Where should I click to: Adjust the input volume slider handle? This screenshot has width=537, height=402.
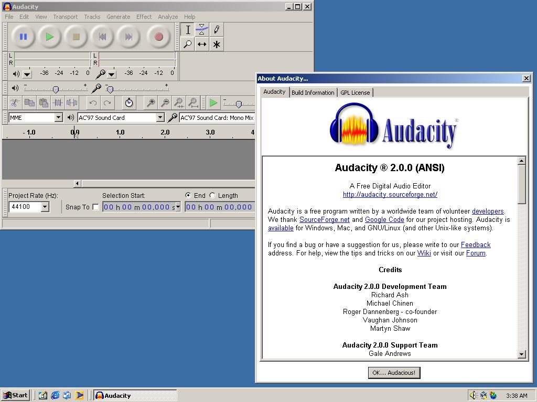(x=110, y=90)
